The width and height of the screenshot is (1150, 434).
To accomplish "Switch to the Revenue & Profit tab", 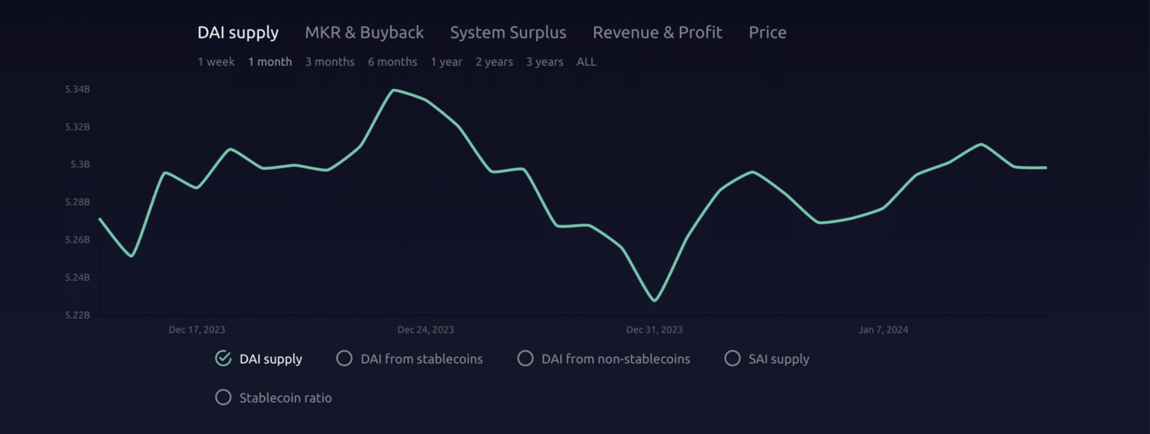I will pos(657,32).
